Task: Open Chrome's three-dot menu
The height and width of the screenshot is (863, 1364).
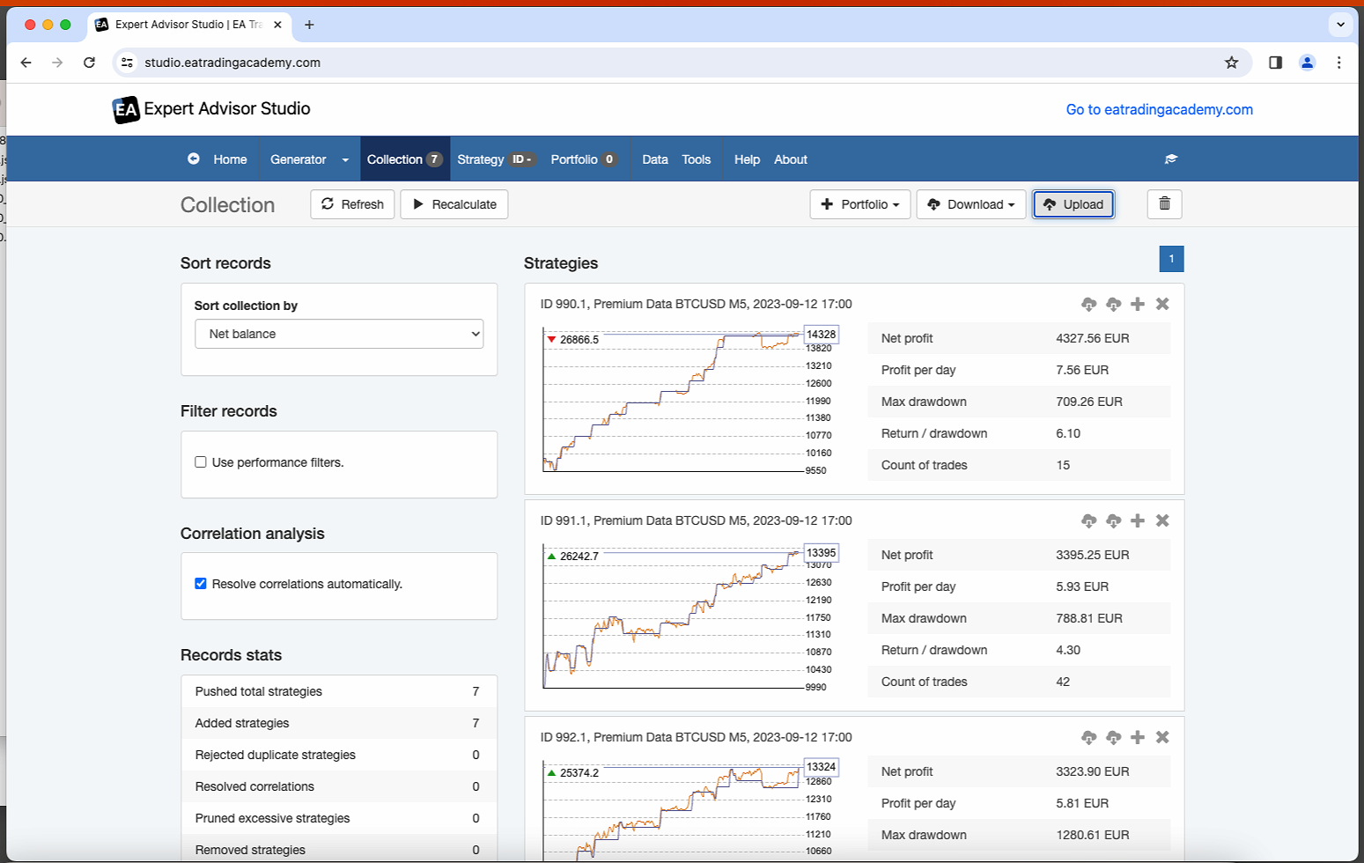Action: click(1338, 63)
